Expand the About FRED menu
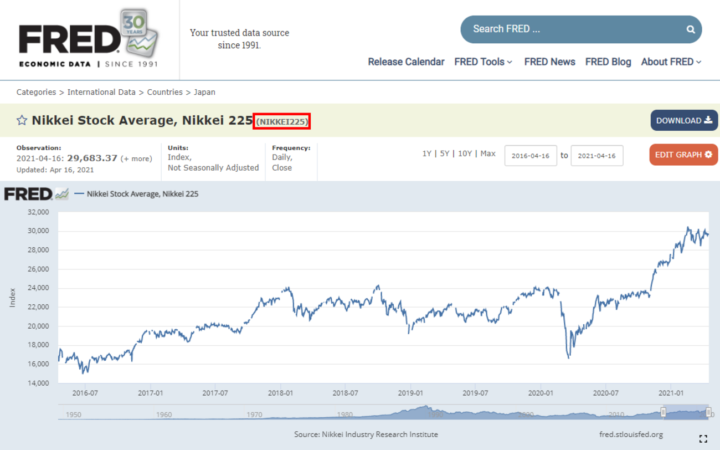 click(x=671, y=62)
